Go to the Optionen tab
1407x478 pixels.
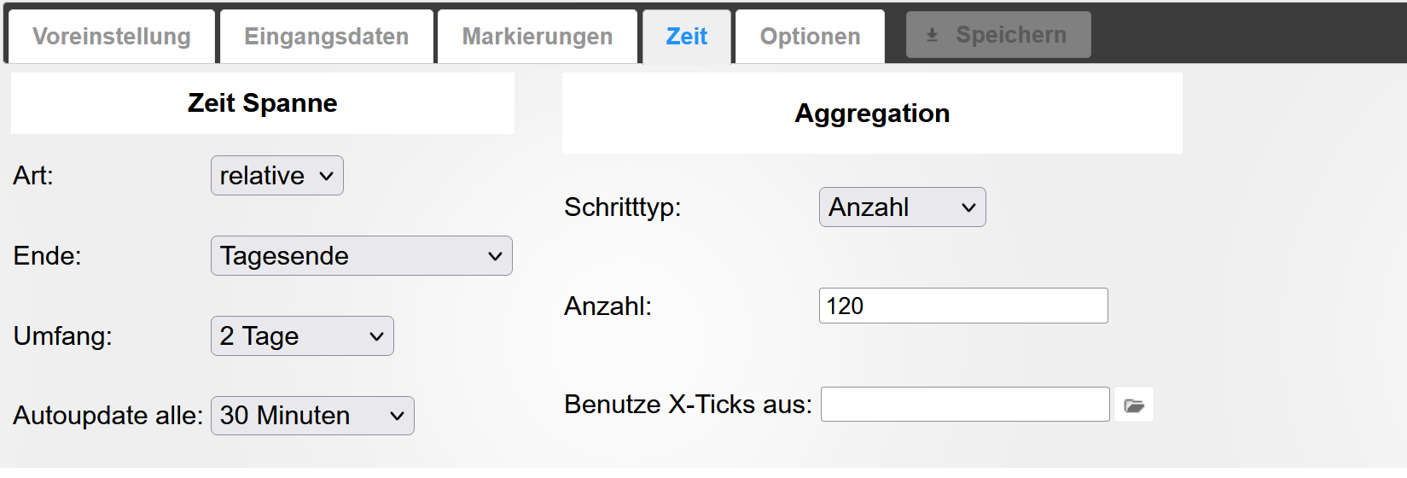[x=810, y=37]
